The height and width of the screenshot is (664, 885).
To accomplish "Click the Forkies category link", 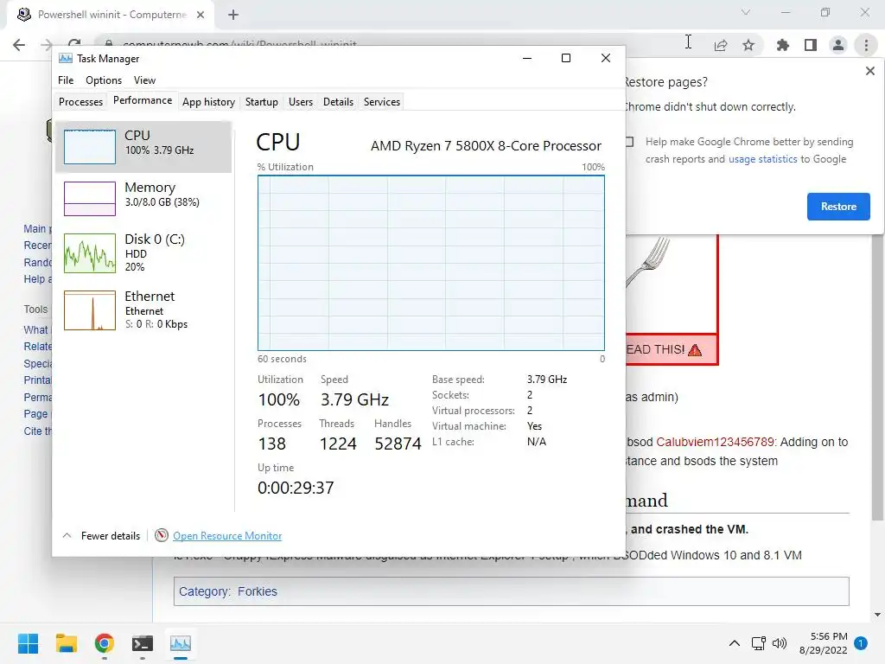I will (x=258, y=591).
